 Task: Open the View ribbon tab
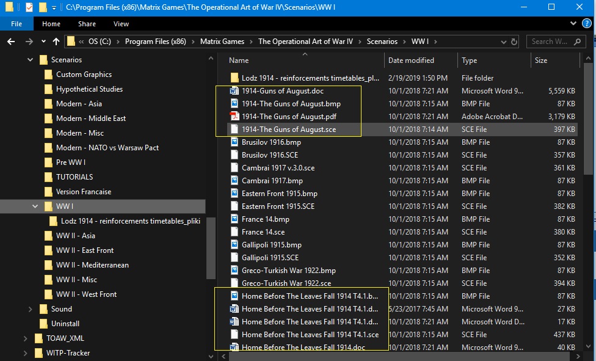(121, 24)
